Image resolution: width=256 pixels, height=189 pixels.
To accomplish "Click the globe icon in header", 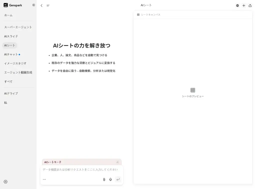I will [237, 6].
